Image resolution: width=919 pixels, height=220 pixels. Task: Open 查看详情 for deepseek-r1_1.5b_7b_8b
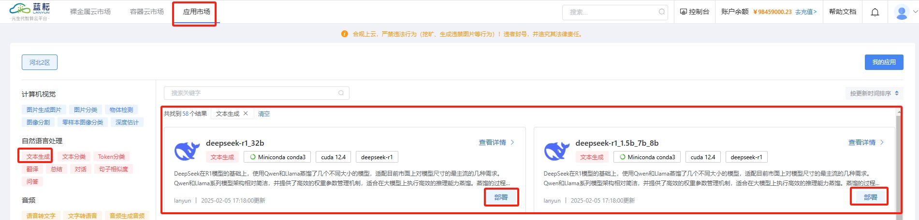[866, 142]
